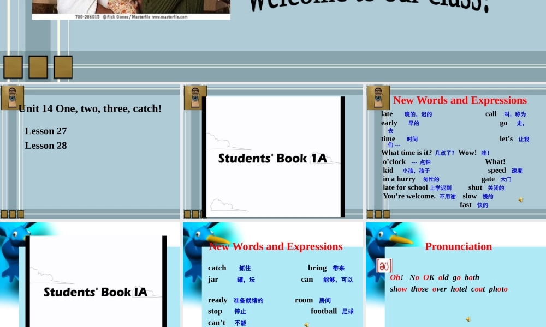The height and width of the screenshot is (327, 546).
Task: Click the keyhole icon beside the red New Words heading
Action: click(x=378, y=98)
